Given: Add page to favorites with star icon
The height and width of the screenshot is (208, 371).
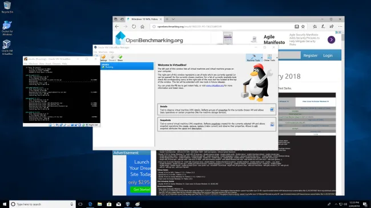Looking at the screenshot, I should (303, 26).
